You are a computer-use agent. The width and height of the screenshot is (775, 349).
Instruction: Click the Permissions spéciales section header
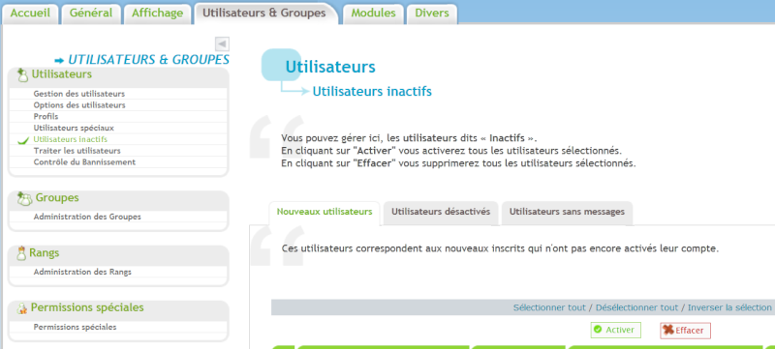(87, 308)
